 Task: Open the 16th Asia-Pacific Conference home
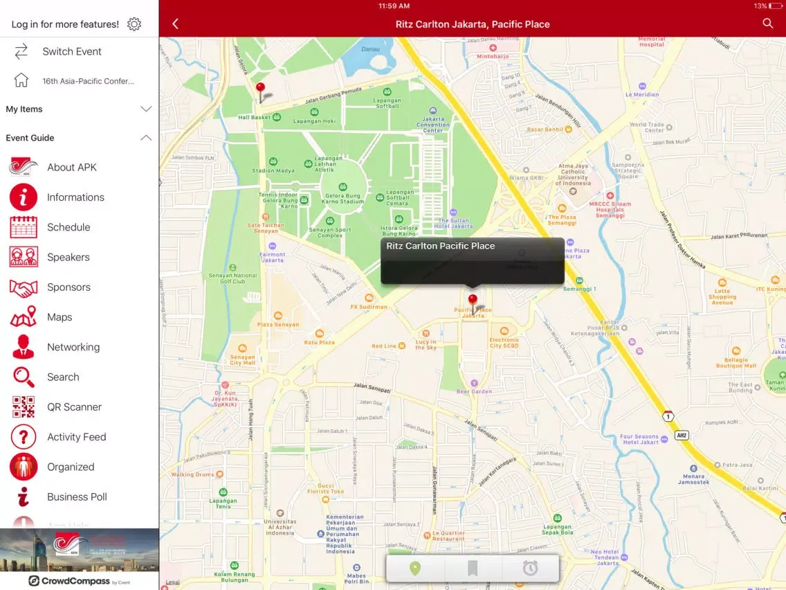79,81
